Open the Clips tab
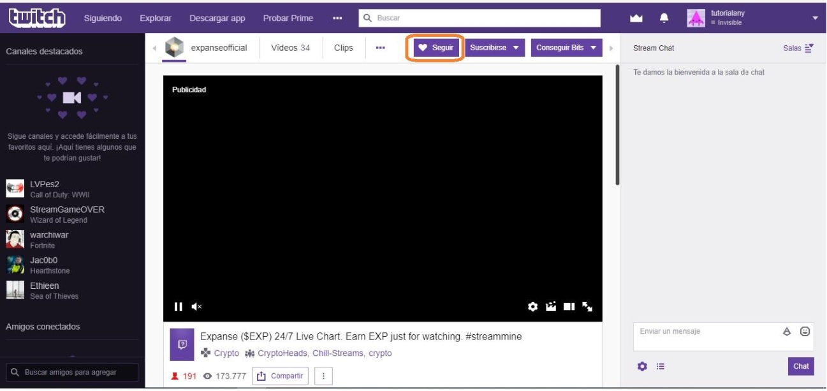827x391 pixels. pos(343,48)
